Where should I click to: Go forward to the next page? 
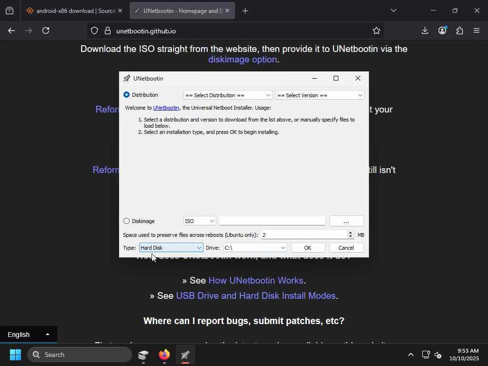pos(29,30)
